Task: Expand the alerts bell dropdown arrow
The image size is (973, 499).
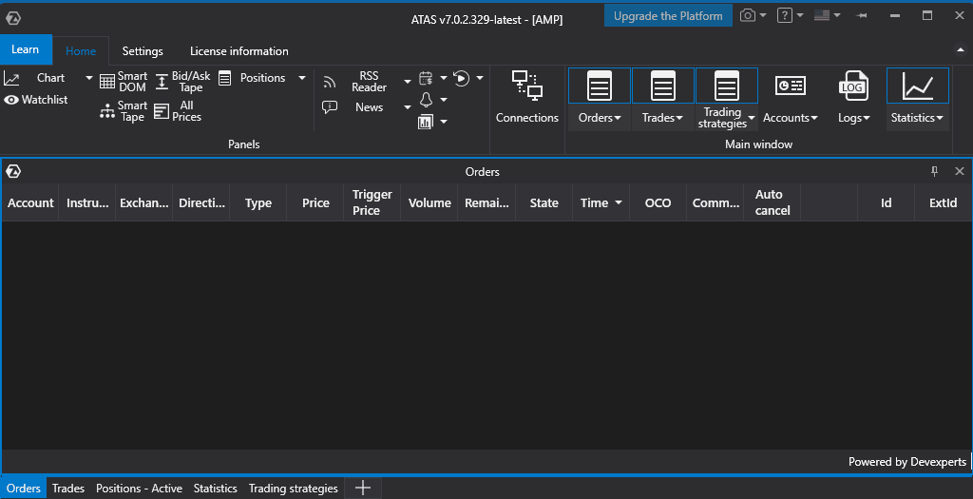Action: pos(444,99)
